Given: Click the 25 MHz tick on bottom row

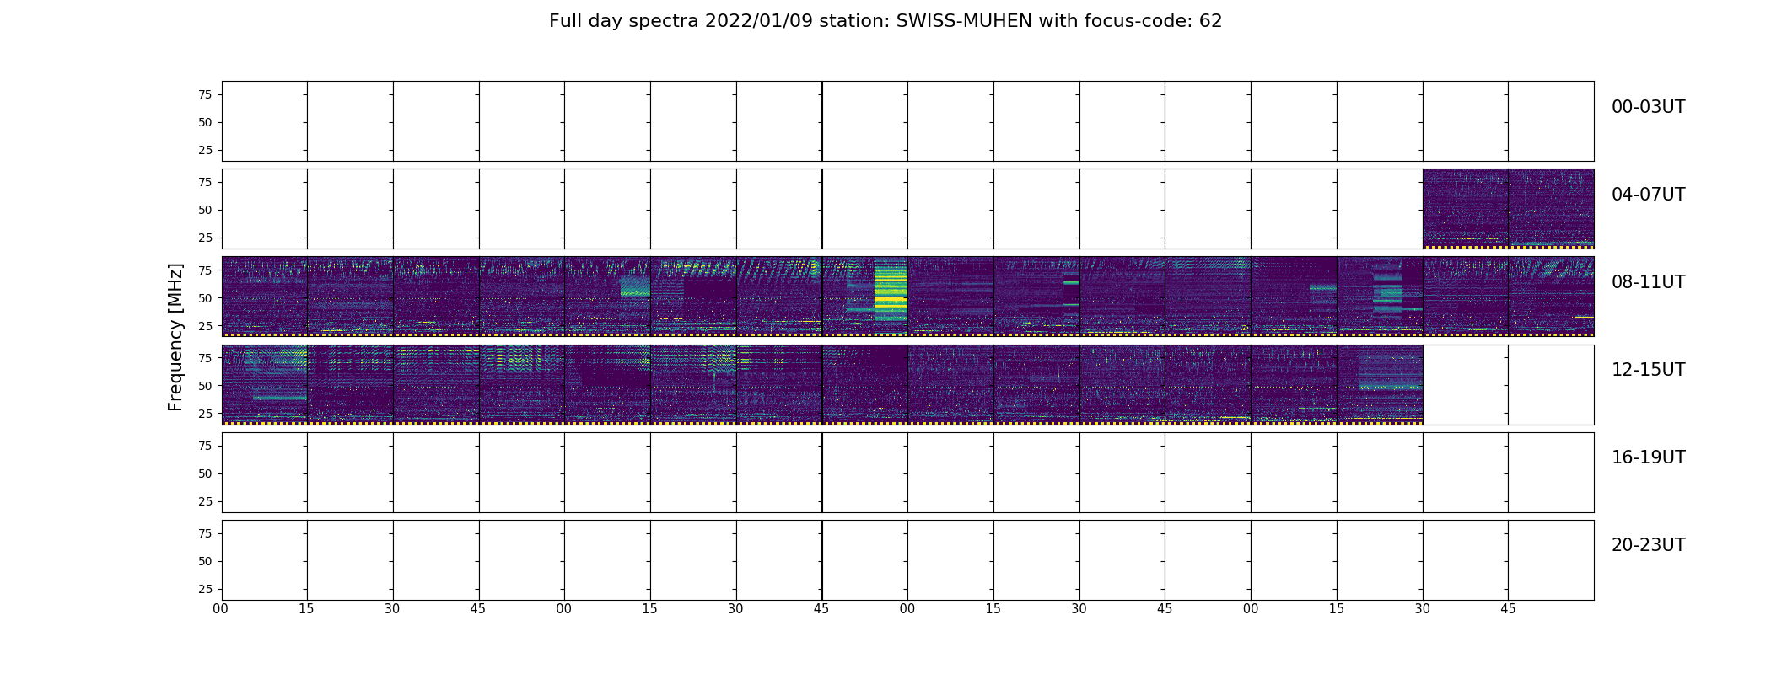Looking at the screenshot, I should pos(205,589).
